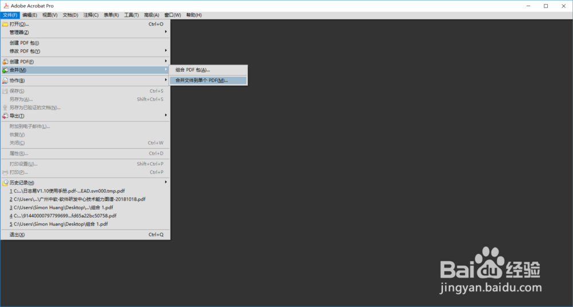Close the Adobe Acrobat Pro window
573x307 pixels.
[563, 6]
